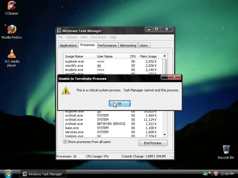Open the VLC media player shortcut
The height and width of the screenshot is (178, 238).
click(x=12, y=58)
